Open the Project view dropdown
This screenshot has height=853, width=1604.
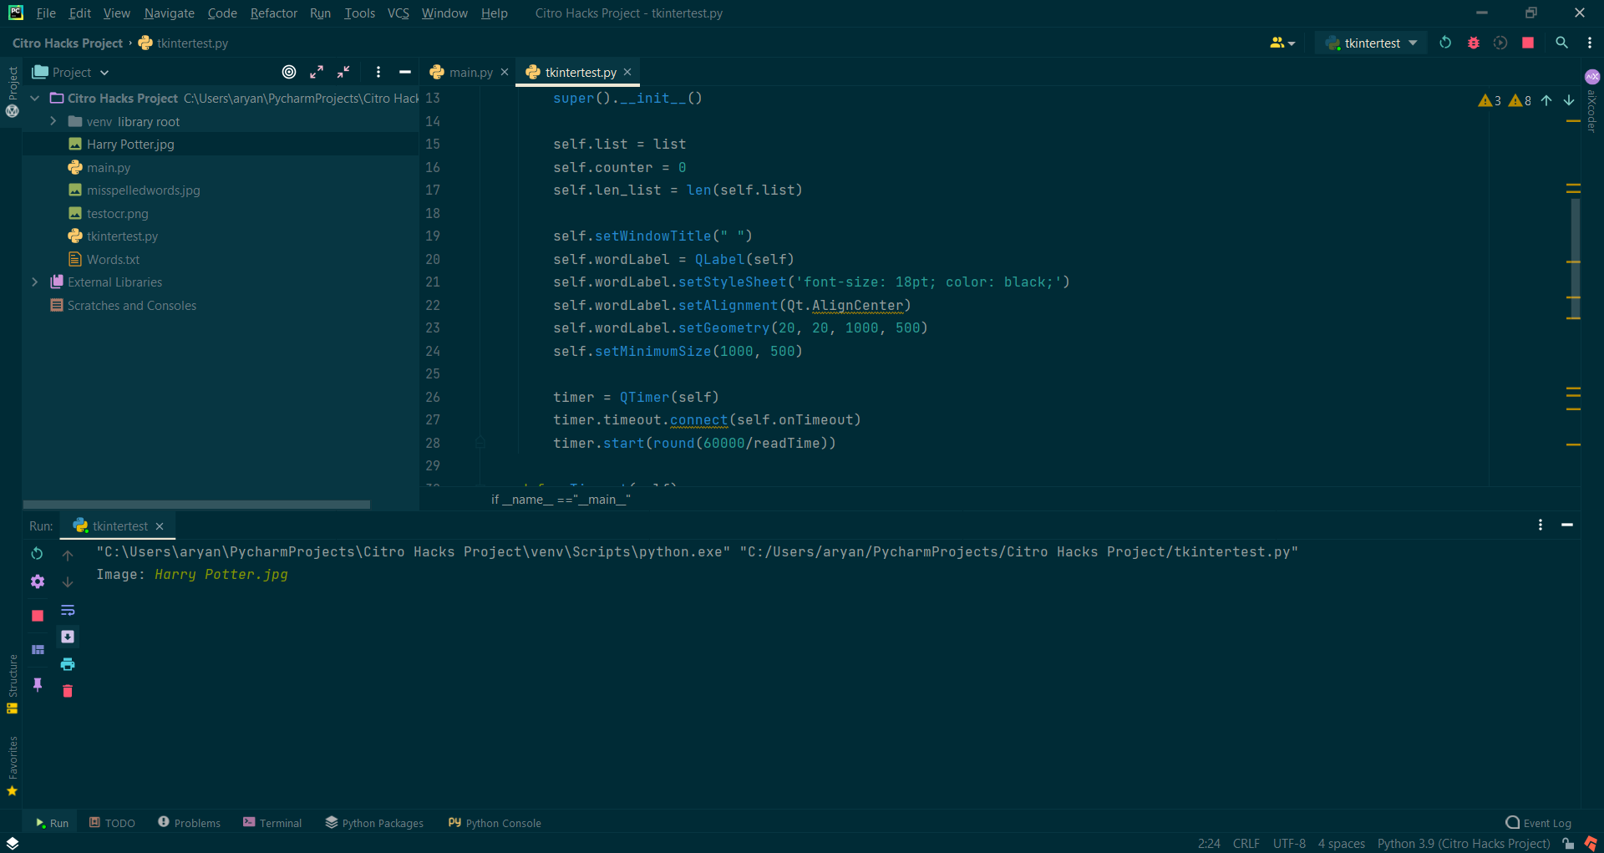(x=71, y=72)
